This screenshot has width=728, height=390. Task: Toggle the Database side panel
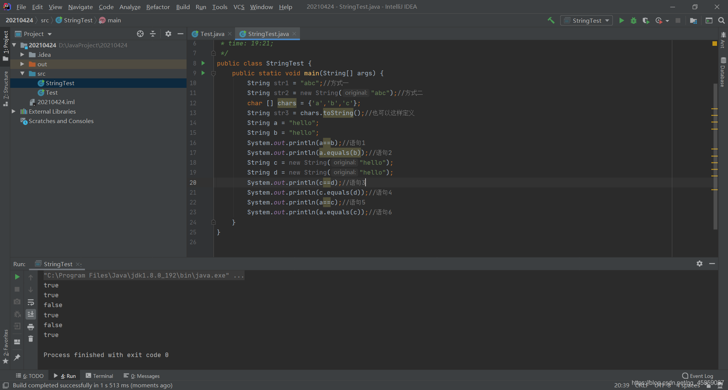pyautogui.click(x=723, y=72)
